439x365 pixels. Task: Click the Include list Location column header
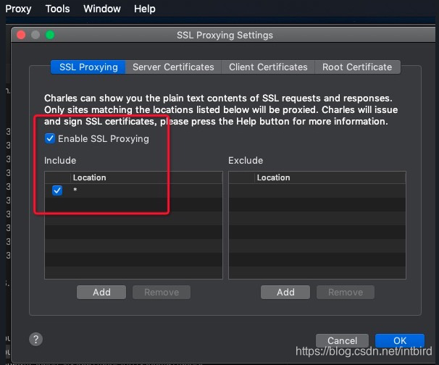click(x=146, y=177)
